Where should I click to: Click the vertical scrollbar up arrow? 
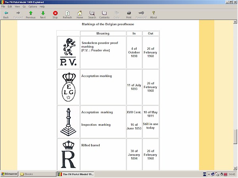click(235, 22)
